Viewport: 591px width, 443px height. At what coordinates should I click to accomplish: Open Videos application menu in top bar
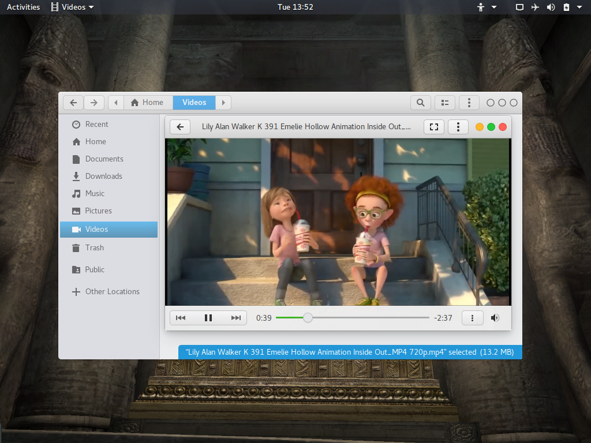tap(72, 7)
